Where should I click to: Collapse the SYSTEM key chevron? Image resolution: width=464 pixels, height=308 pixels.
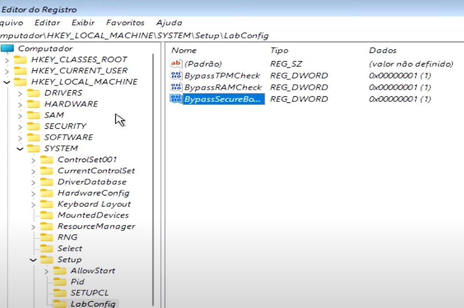[20, 149]
